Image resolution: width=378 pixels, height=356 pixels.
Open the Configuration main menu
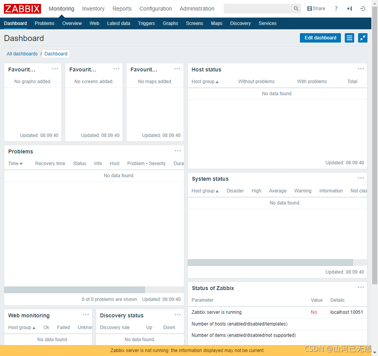155,9
